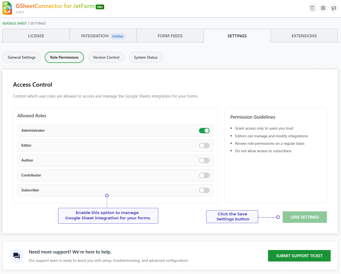Click the 'Access Control' heading
This screenshot has height=274, width=341.
click(x=33, y=84)
